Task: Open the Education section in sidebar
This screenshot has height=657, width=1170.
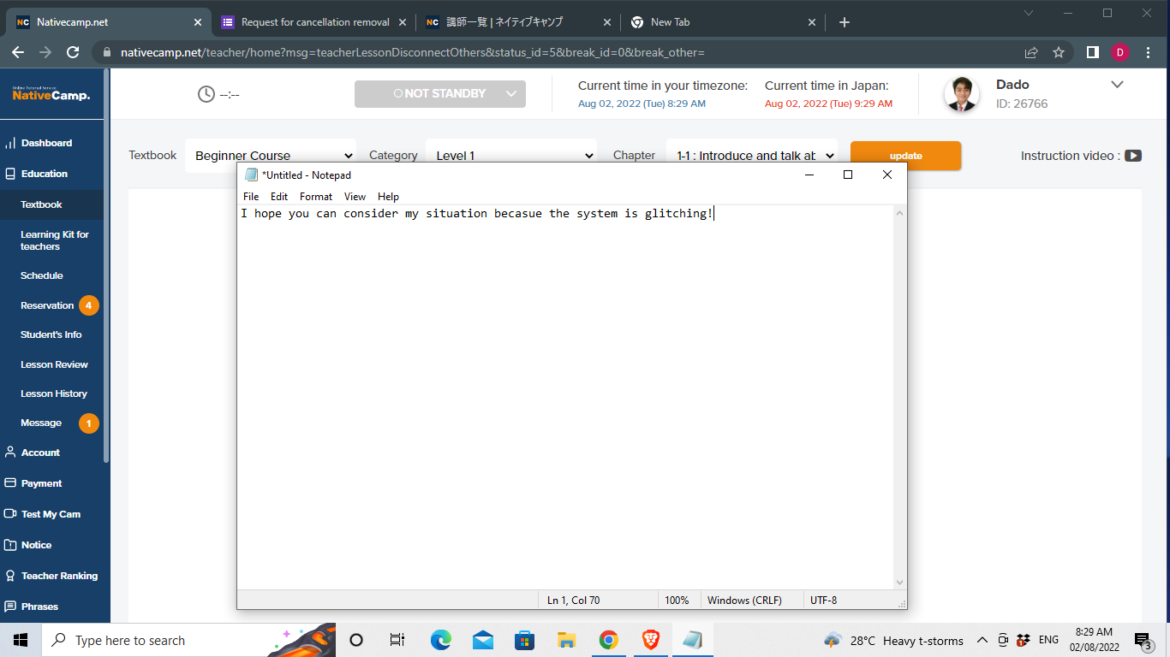Action: click(45, 174)
